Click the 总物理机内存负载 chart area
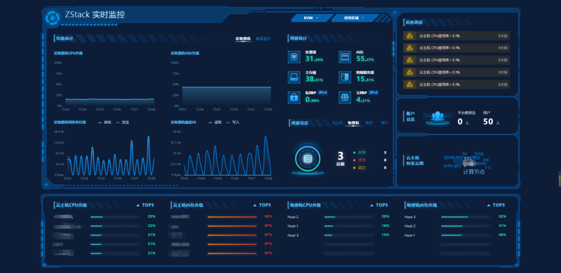 point(226,84)
